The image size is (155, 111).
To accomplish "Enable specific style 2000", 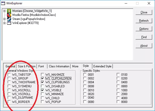I will tap(118, 94).
